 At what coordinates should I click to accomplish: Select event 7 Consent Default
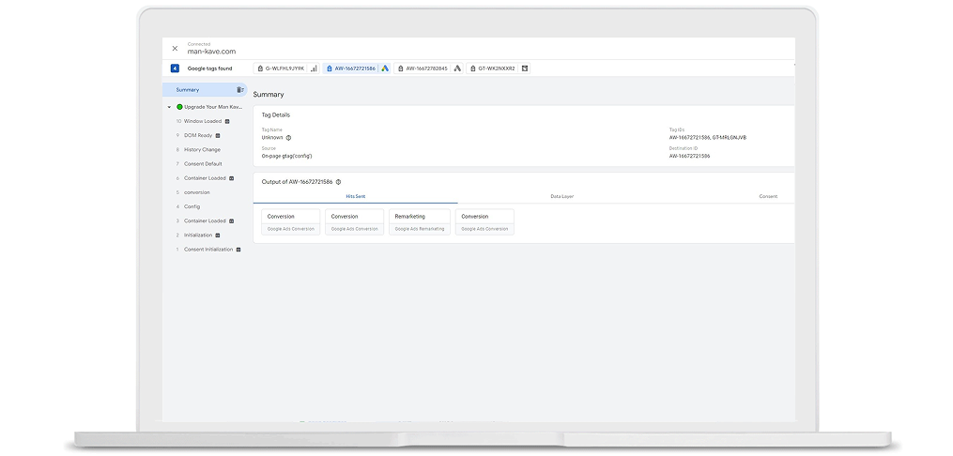[199, 164]
